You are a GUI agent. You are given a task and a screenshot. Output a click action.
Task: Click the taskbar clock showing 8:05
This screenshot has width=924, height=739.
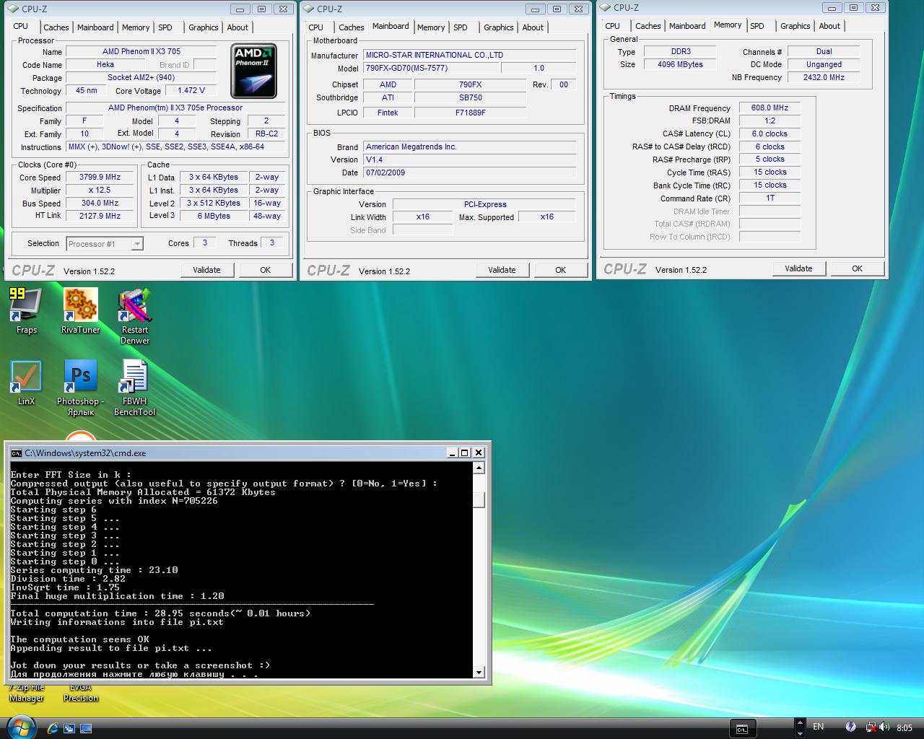[x=905, y=727]
